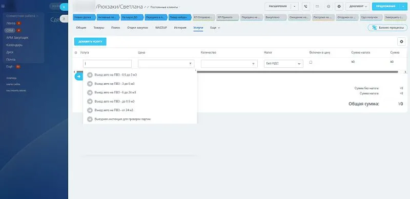
Task: Set deal stage to 'Новая сделка'
Action: pos(84,17)
